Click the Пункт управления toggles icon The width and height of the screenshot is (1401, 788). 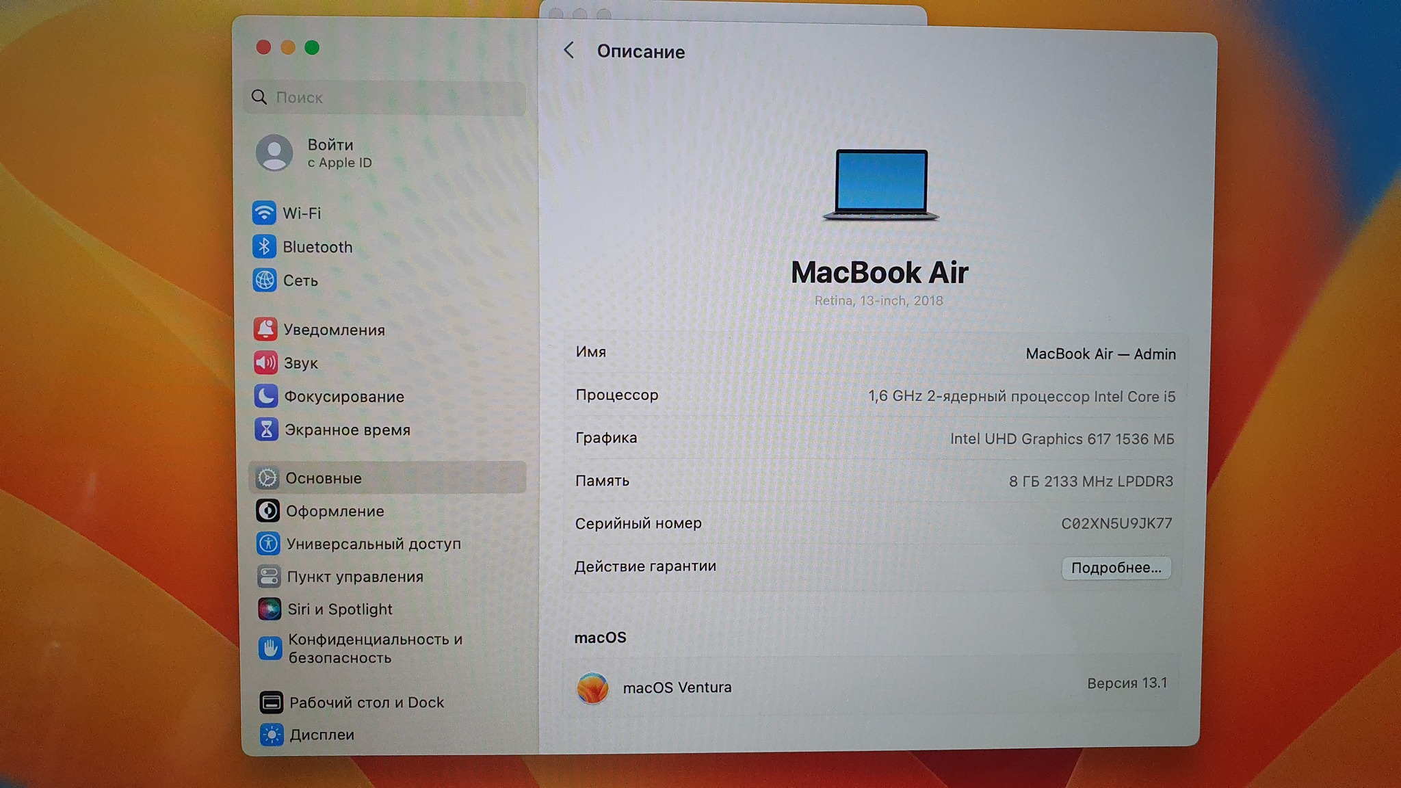click(268, 577)
